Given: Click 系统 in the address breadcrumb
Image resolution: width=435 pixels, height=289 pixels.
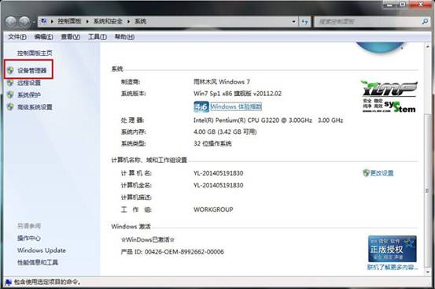Looking at the screenshot, I should coord(140,21).
